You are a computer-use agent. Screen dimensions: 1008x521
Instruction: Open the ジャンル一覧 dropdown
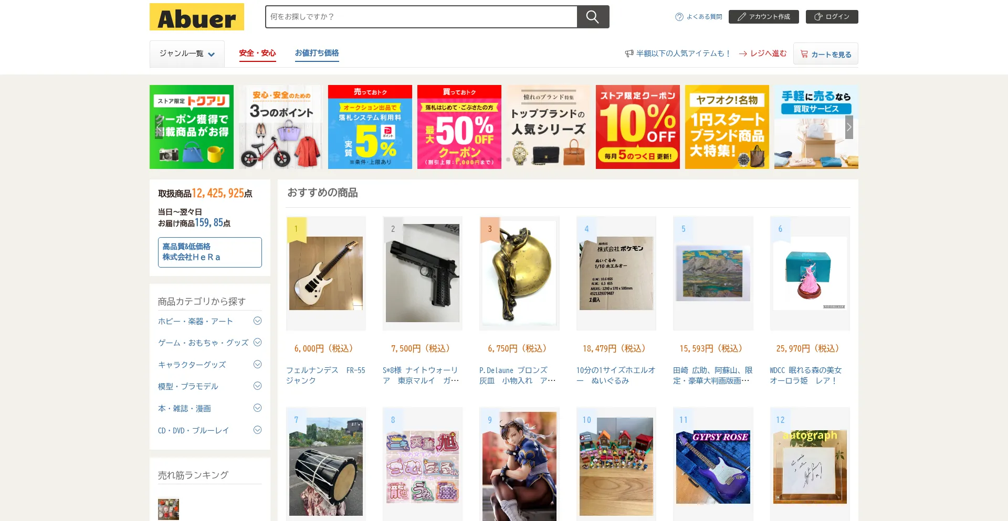point(187,54)
